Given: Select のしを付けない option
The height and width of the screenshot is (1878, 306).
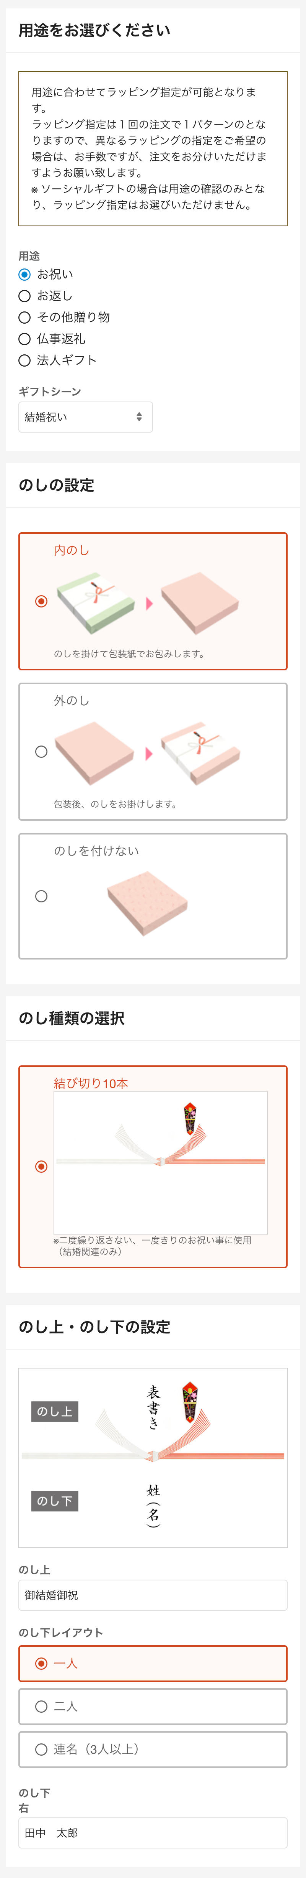Looking at the screenshot, I should (x=41, y=896).
